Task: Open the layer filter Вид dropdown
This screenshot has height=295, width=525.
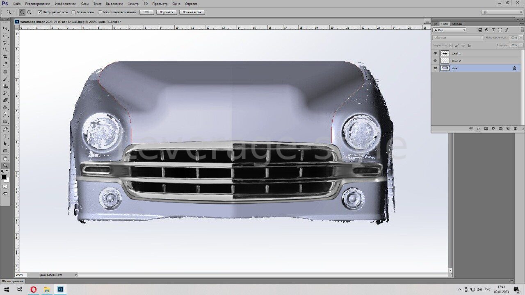Action: [x=450, y=30]
